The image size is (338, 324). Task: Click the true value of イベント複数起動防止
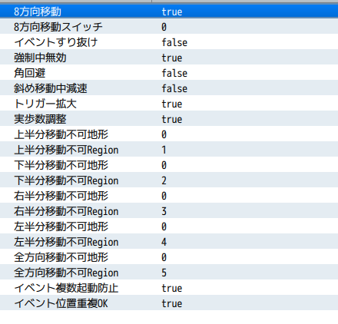pyautogui.click(x=172, y=288)
